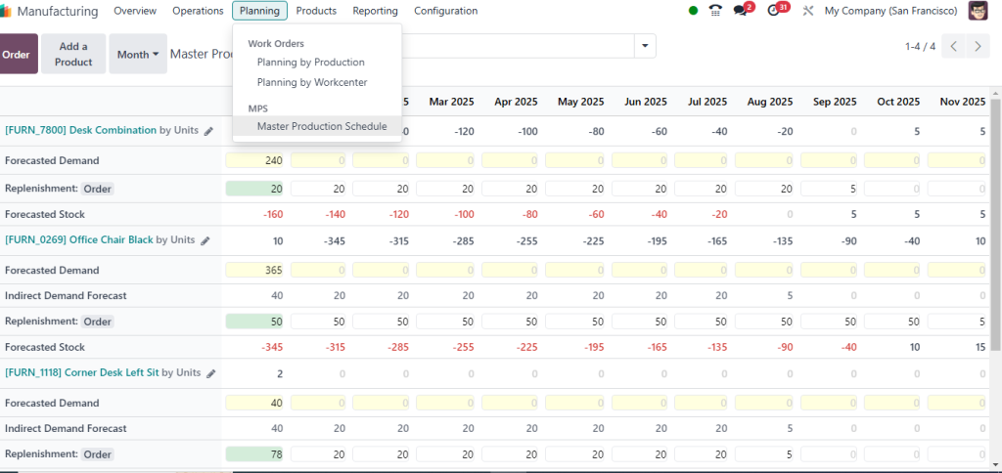Viewport: 1002px width, 473px height.
Task: Open company switcher My Company (San Francisco)
Action: pos(890,11)
